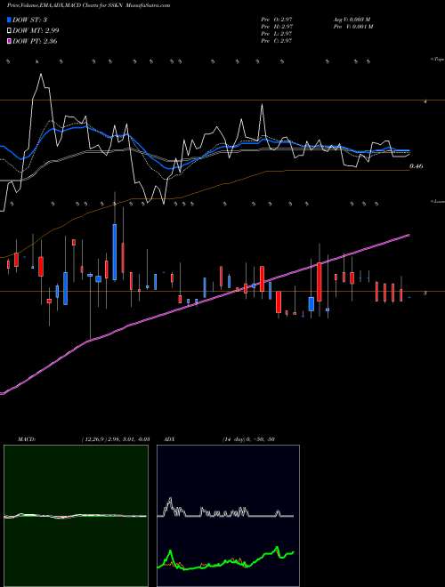Select the 'DOW PT: 2.36' legend label
Image resolution: width=445 pixels, height=587 pixels.
pos(35,41)
